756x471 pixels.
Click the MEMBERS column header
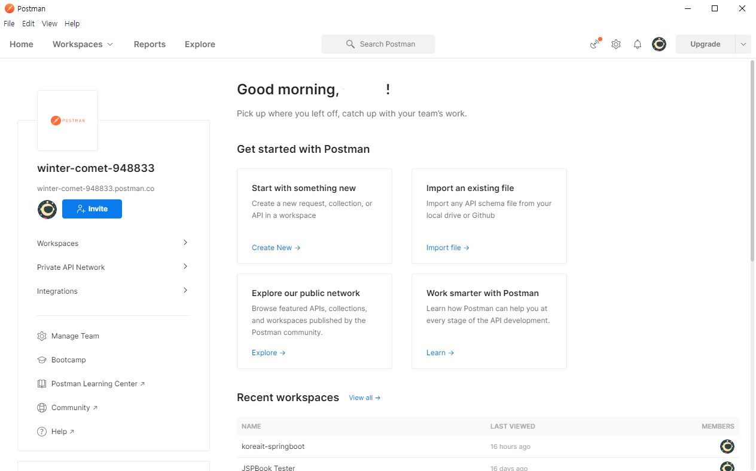[x=718, y=426]
